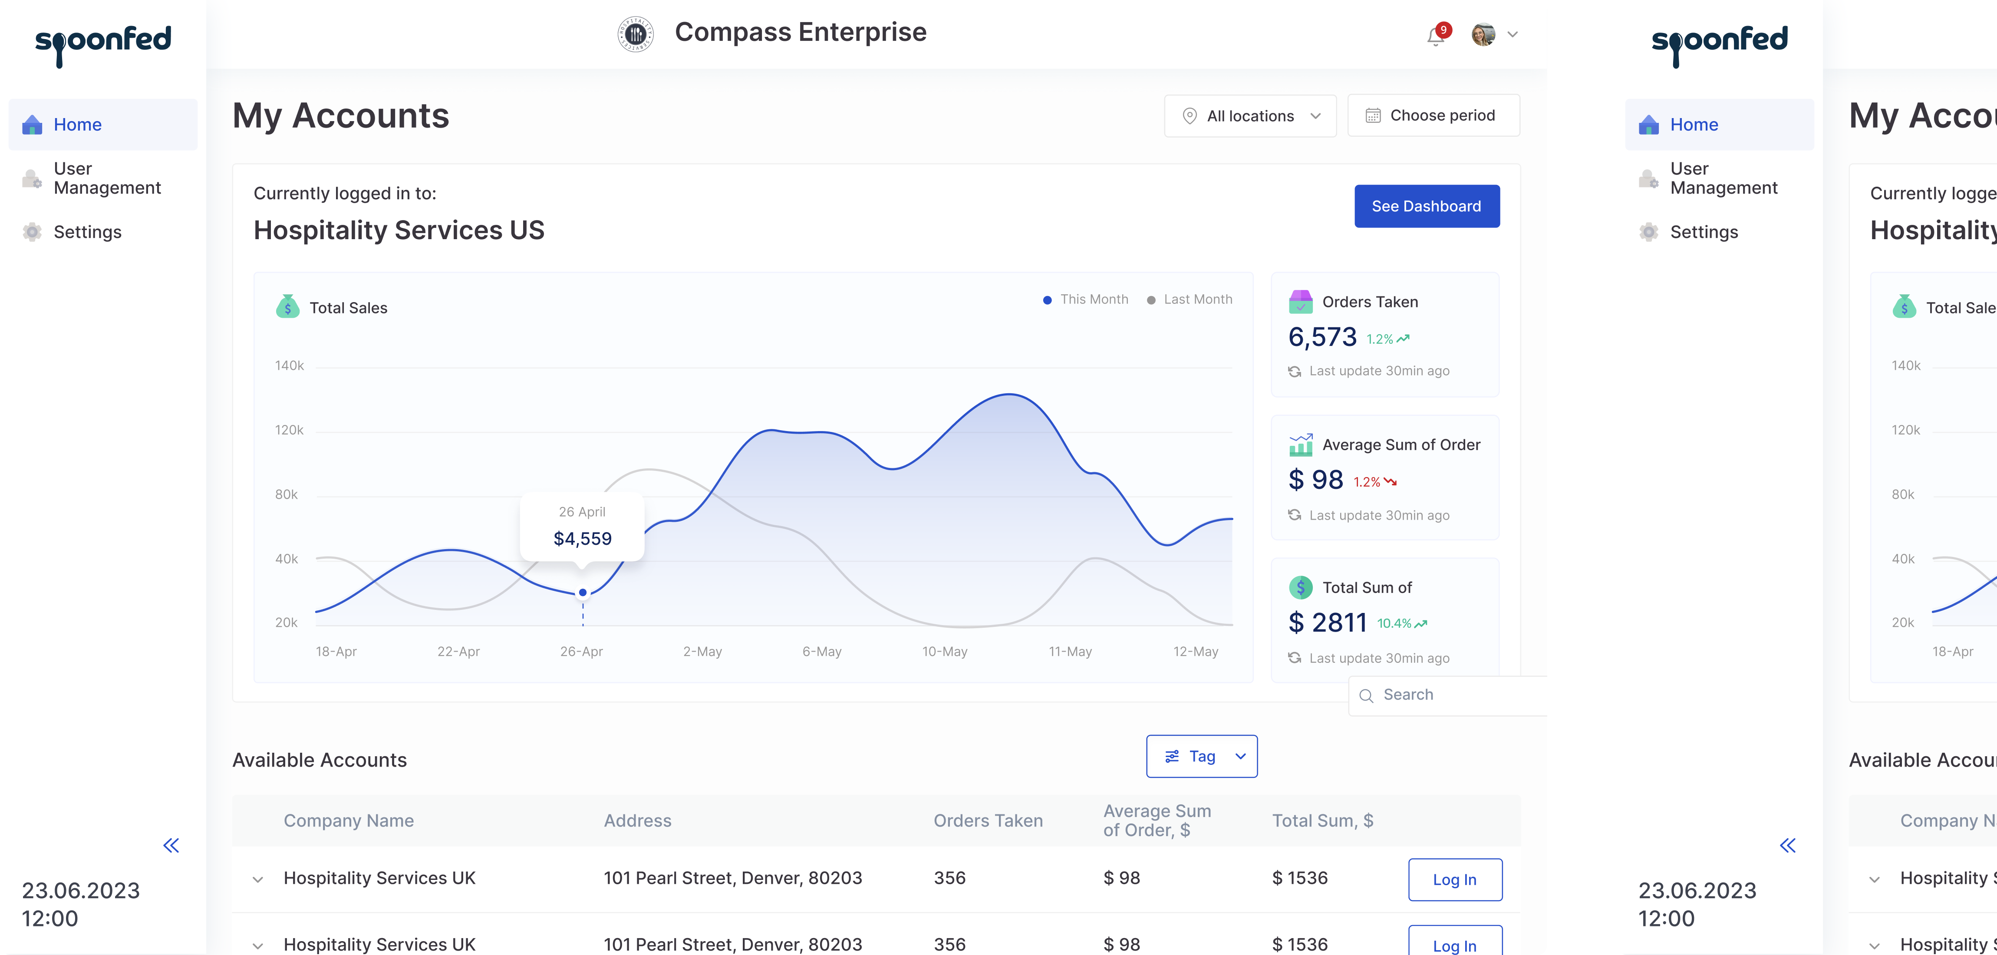
Task: Open Settings from the sidebar
Action: click(87, 232)
